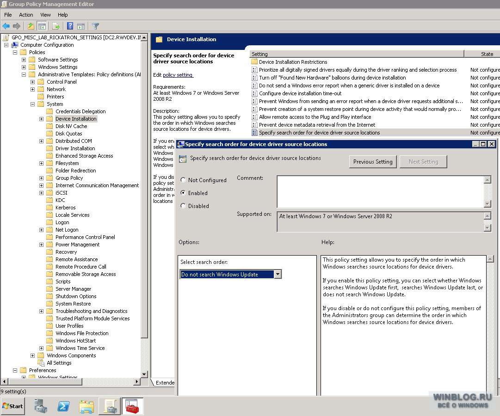The image size is (500, 416).
Task: Expand the Windows Components node
Action: 32,355
